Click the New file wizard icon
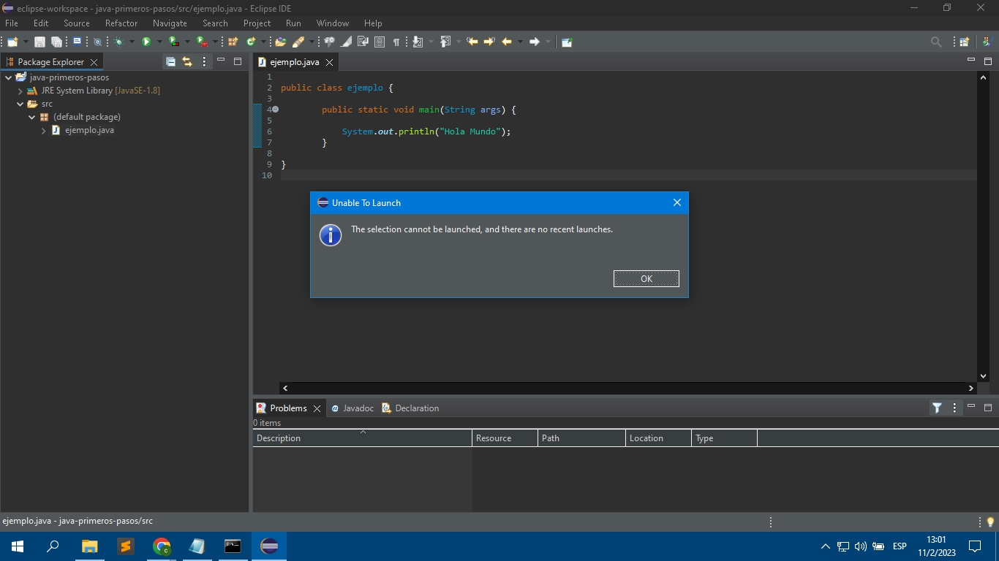Viewport: 999px width, 561px height. pos(12,42)
